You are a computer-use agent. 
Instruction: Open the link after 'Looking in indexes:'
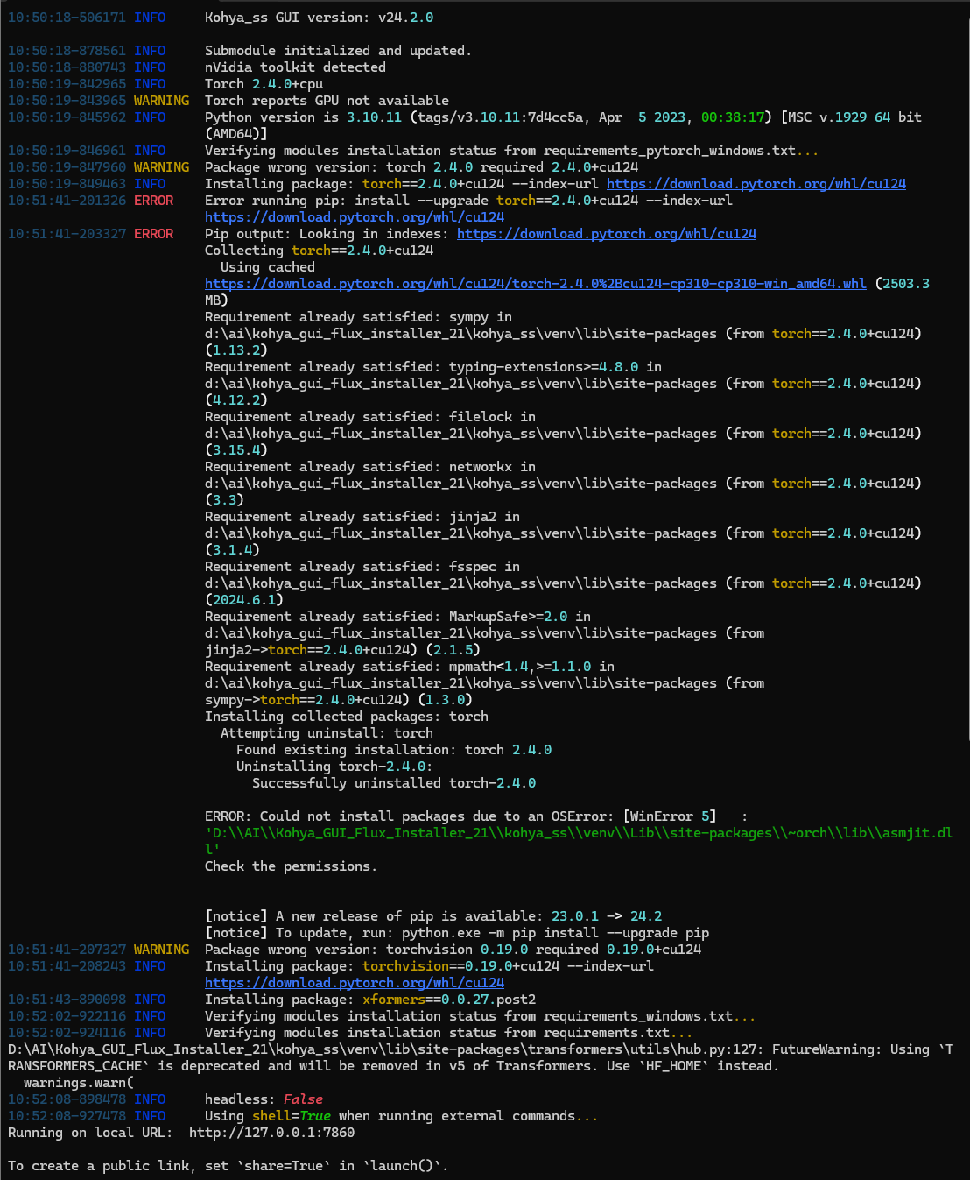(606, 234)
